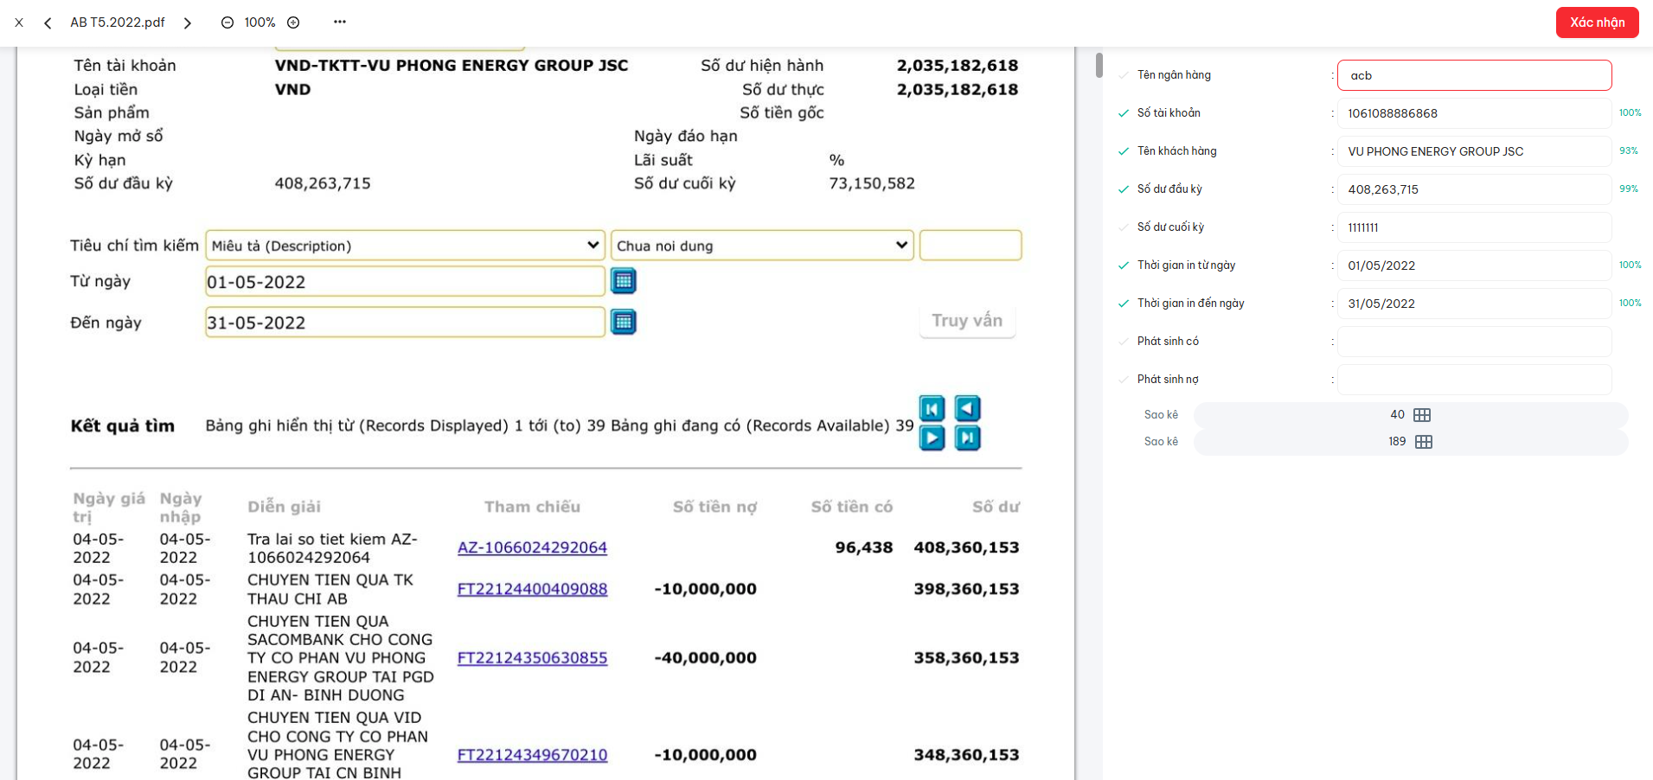Jump to last records page icon
The width and height of the screenshot is (1653, 780).
[967, 438]
